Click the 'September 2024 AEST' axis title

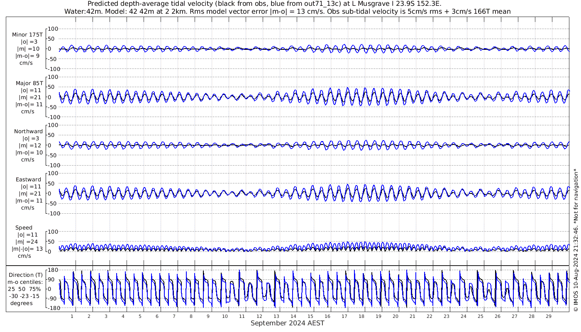click(287, 323)
